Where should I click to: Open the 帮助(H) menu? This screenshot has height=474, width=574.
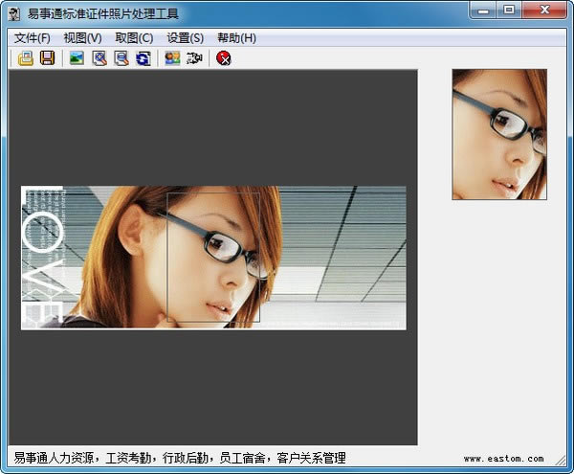click(236, 38)
